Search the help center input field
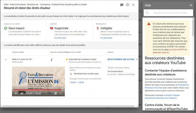 pos(168,13)
